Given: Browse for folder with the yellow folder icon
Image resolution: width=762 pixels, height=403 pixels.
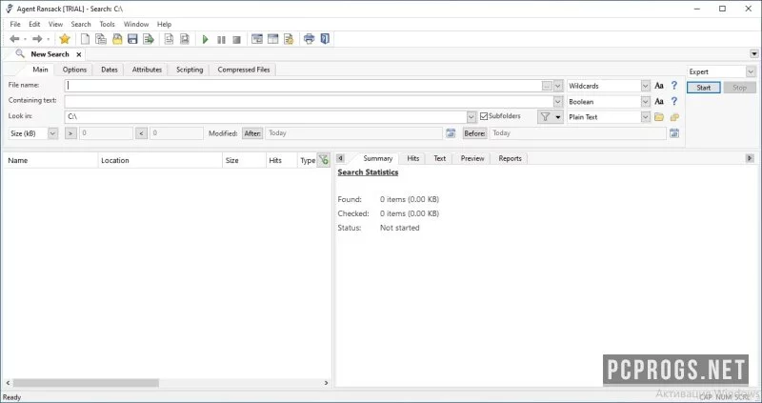Looking at the screenshot, I should [659, 116].
